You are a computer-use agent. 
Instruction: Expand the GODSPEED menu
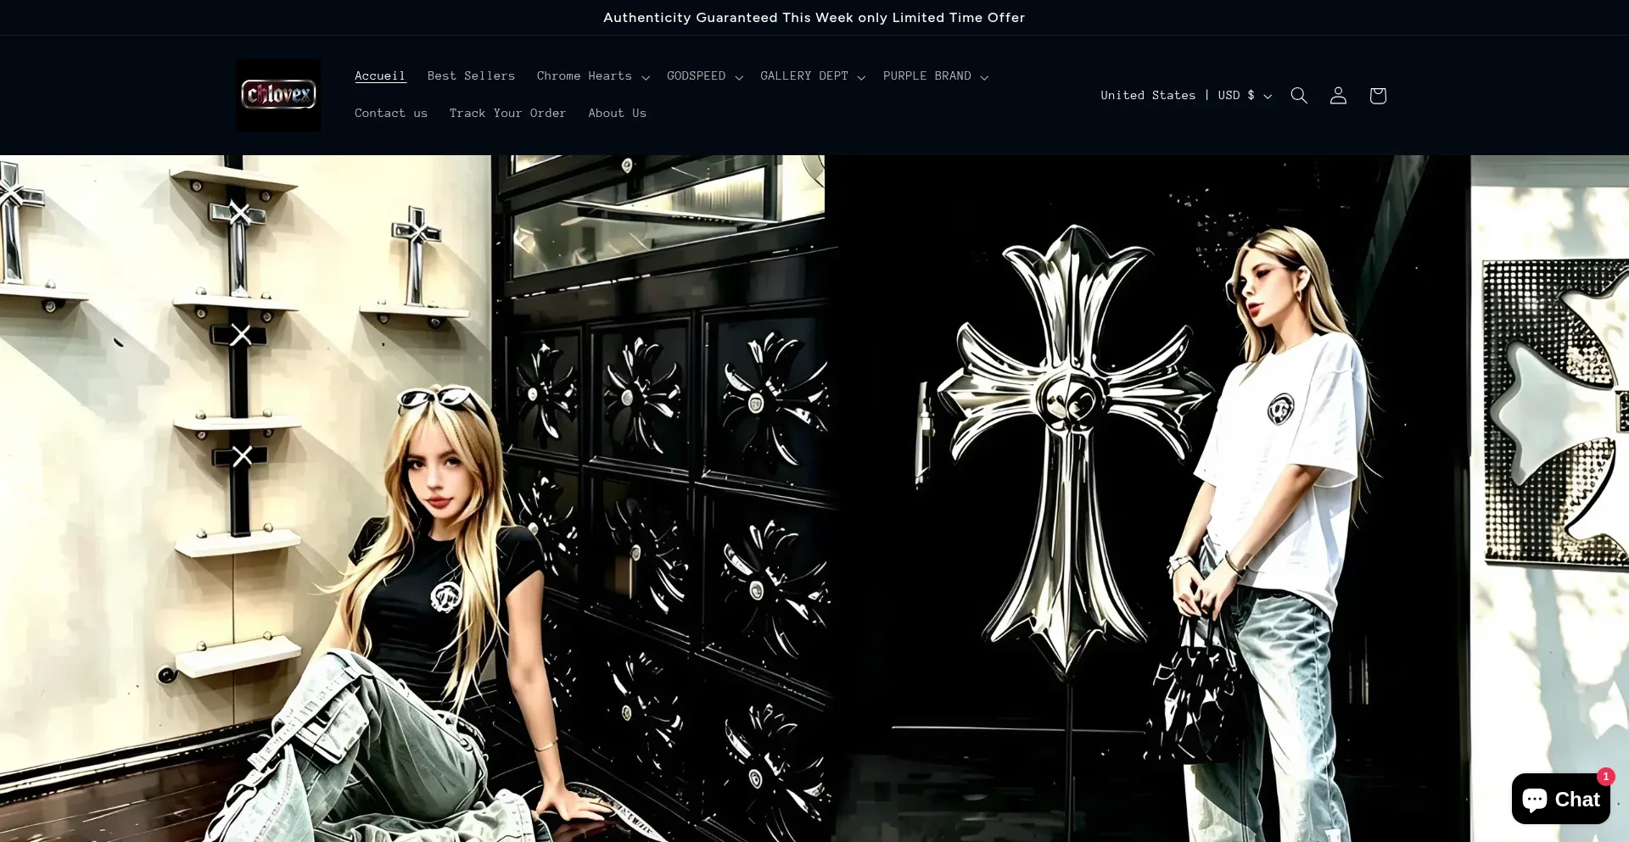(x=705, y=76)
